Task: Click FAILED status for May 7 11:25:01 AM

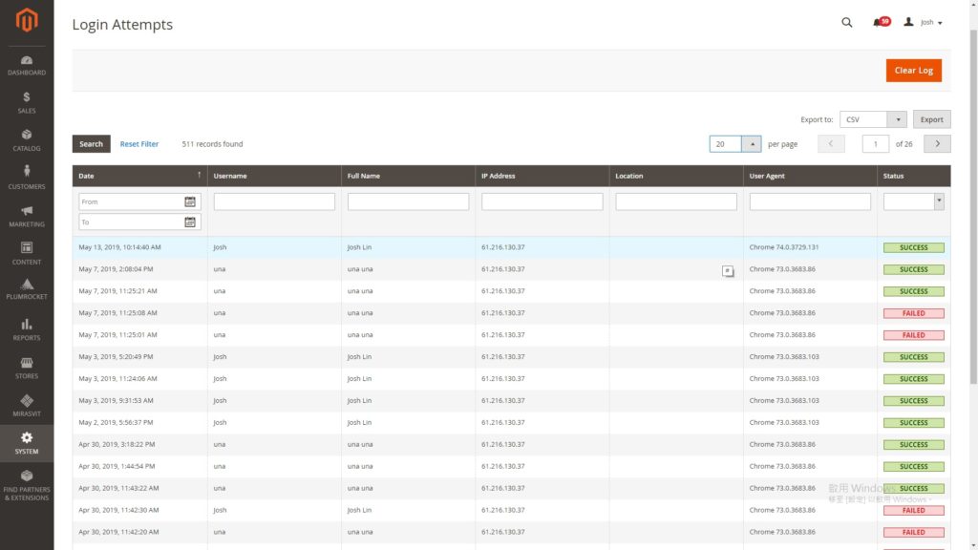Action: coord(913,335)
